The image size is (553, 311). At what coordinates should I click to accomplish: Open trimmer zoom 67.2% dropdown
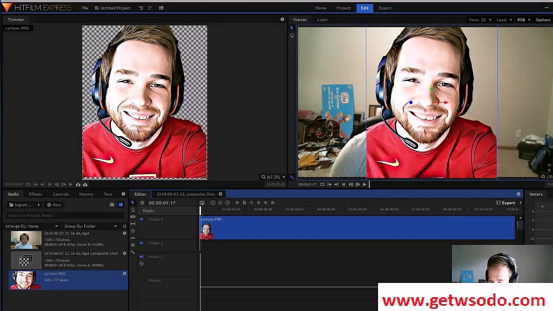tap(273, 177)
